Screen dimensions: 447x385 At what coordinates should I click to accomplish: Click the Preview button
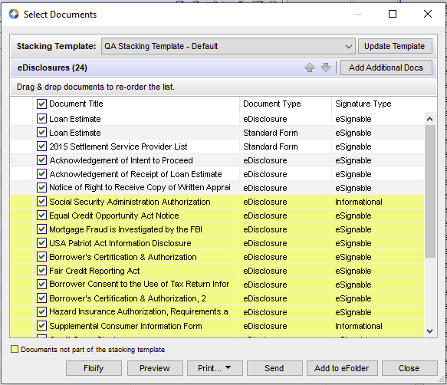click(x=155, y=368)
